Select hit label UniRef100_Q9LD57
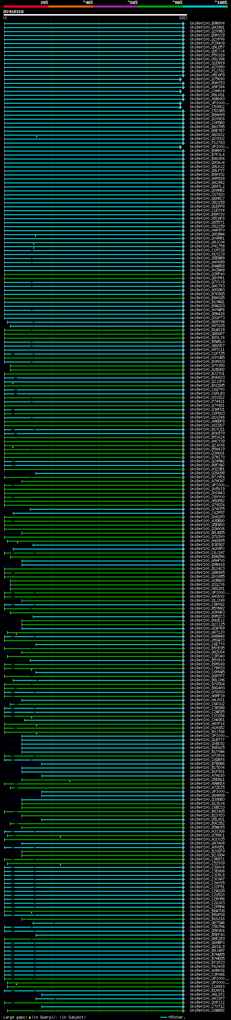This screenshot has height=1020, width=231. [207, 47]
